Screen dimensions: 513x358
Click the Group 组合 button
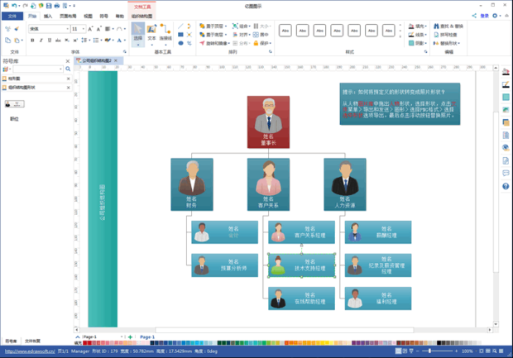coord(242,26)
